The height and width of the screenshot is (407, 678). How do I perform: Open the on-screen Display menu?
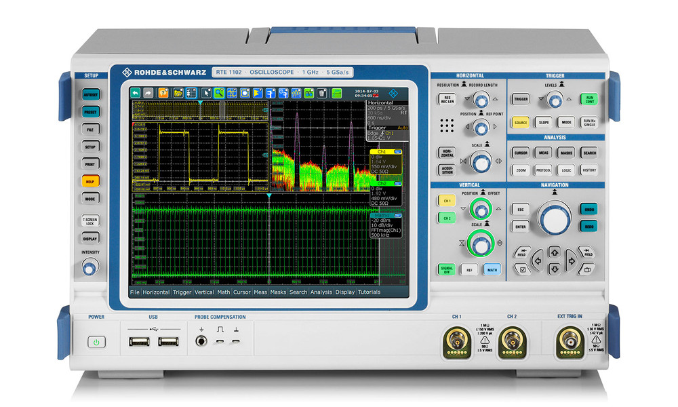pos(345,292)
